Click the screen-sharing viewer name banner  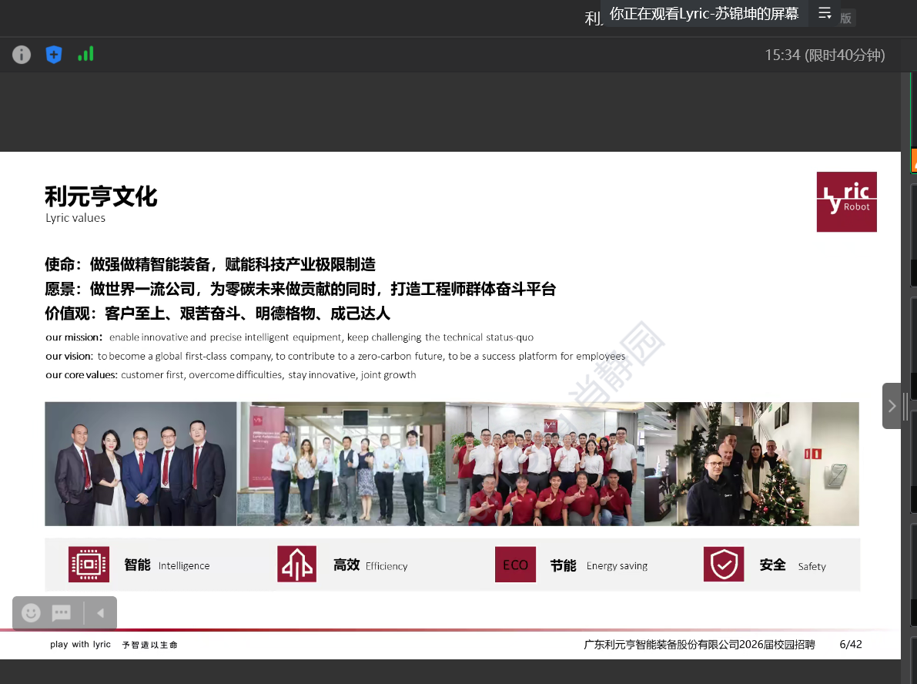click(704, 14)
